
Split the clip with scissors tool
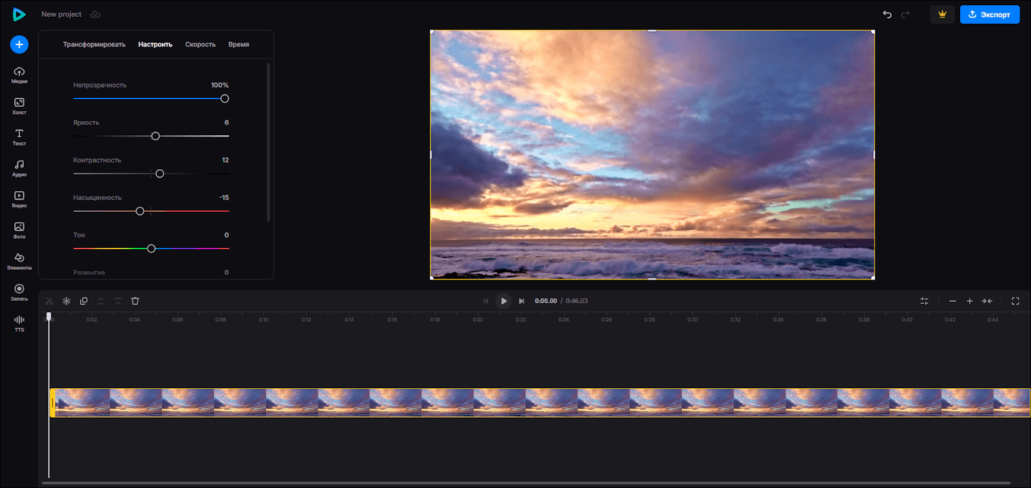50,301
